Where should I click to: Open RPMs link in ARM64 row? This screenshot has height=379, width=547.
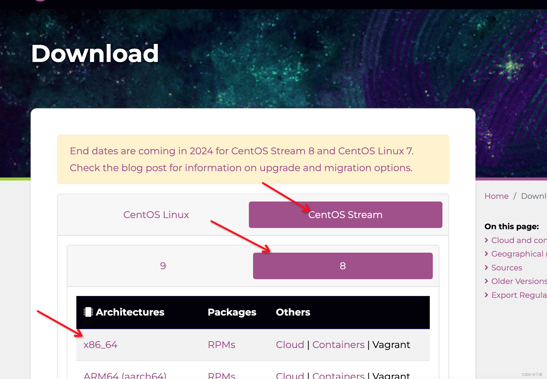(x=222, y=375)
